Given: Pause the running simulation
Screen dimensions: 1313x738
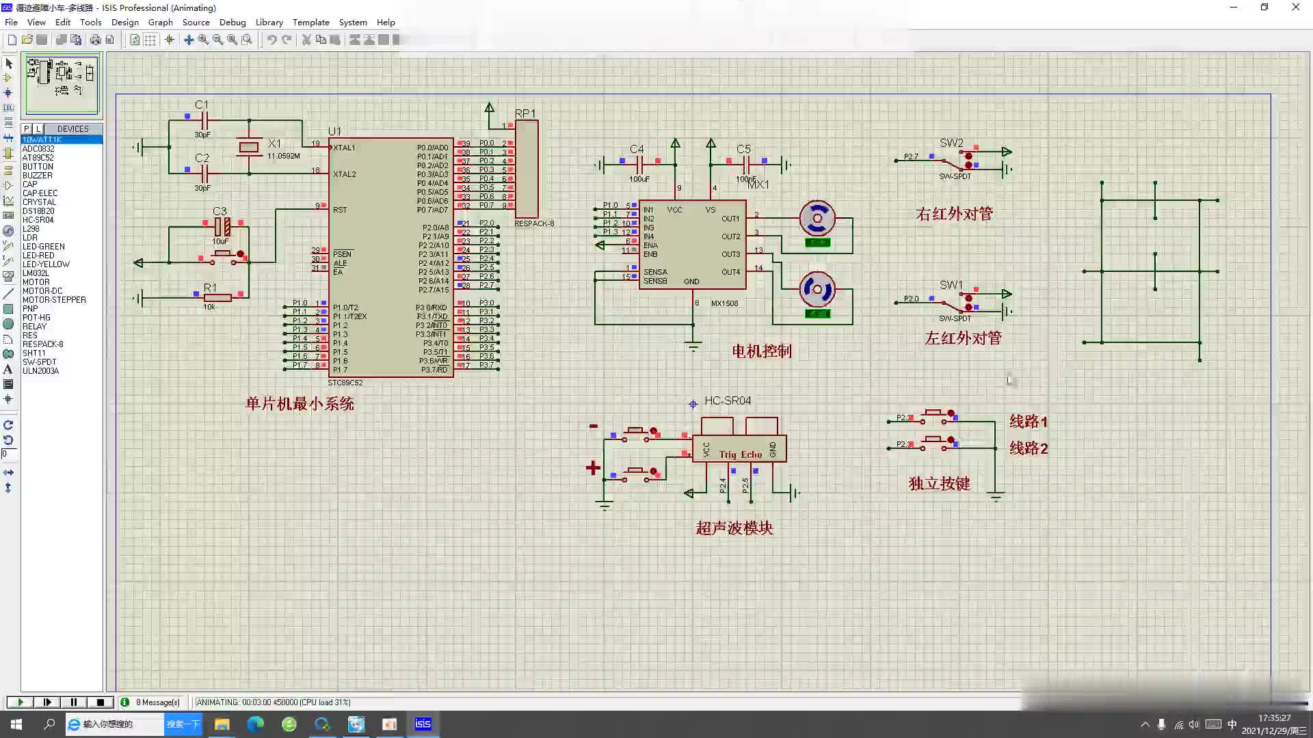Looking at the screenshot, I should tap(73, 702).
